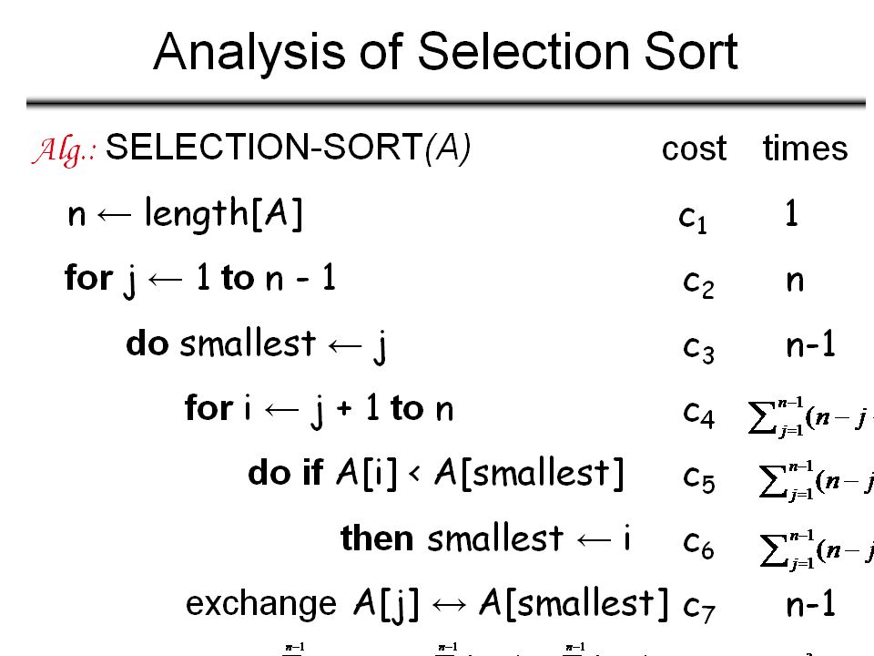
Task: Click the cost label c7
Action: pyautogui.click(x=699, y=609)
